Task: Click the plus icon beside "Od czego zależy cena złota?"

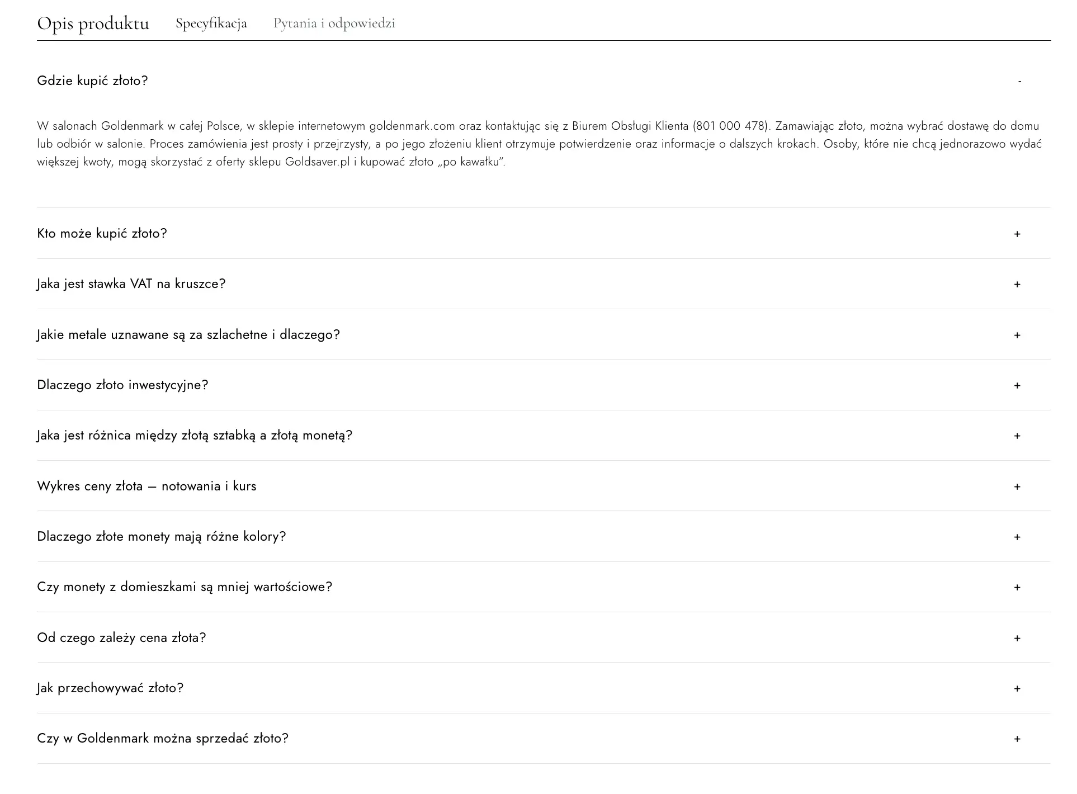Action: (1017, 637)
